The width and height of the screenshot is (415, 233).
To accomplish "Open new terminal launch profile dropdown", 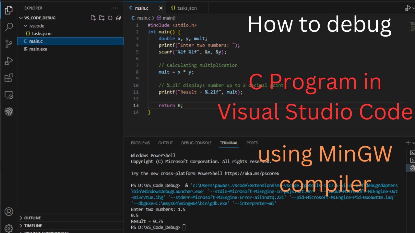I will (x=413, y=143).
